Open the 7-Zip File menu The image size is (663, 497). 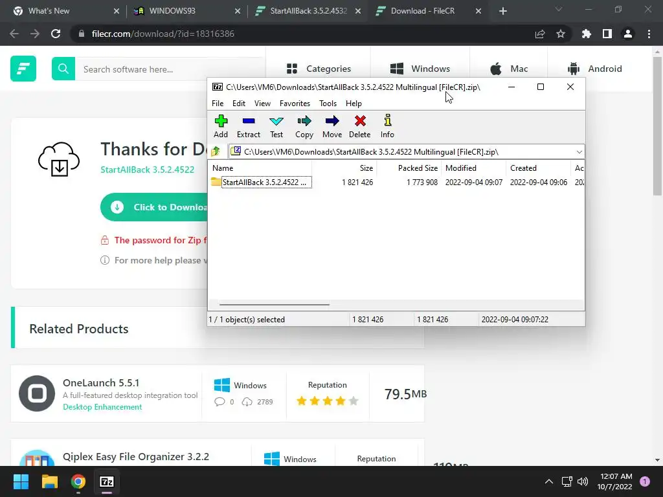click(218, 104)
